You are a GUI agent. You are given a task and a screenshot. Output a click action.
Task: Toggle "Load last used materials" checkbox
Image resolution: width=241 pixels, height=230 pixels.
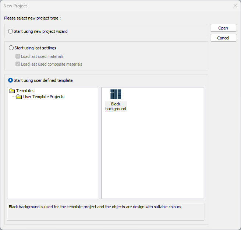(18, 56)
